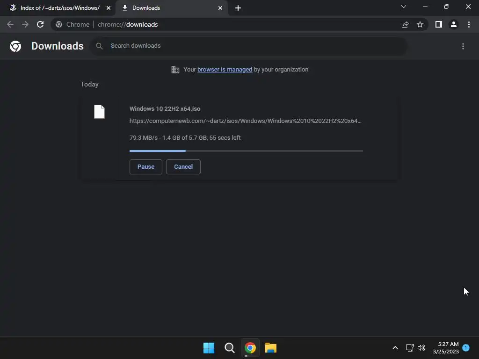479x359 pixels.
Task: Open the browser is managed link
Action: [x=225, y=70]
